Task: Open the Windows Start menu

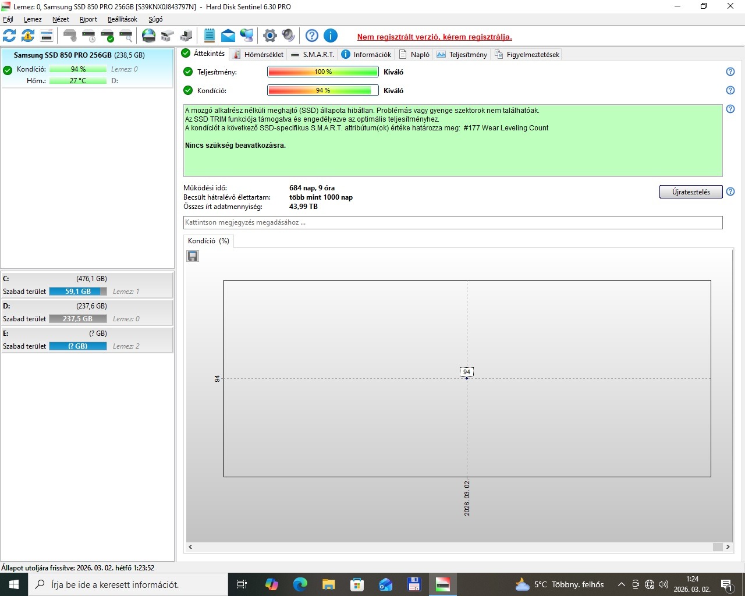Action: point(14,584)
